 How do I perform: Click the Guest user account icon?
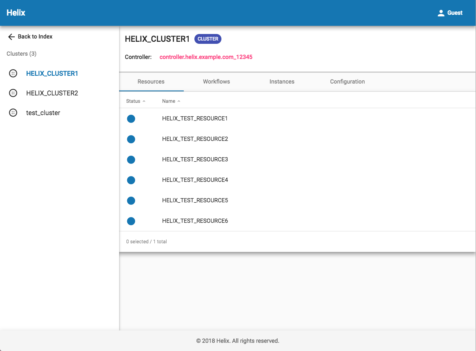pos(441,13)
